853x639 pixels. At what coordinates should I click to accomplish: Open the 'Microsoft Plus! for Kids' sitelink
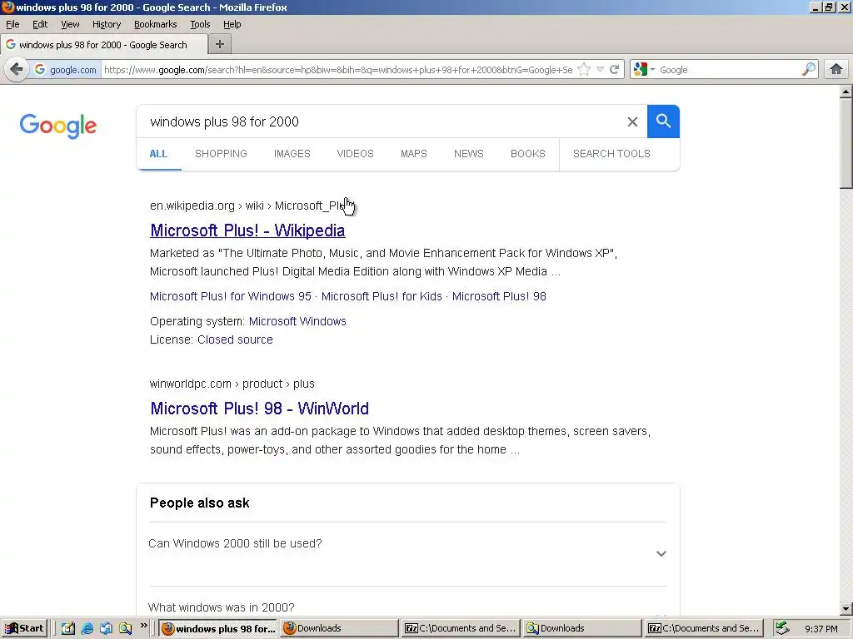(382, 296)
